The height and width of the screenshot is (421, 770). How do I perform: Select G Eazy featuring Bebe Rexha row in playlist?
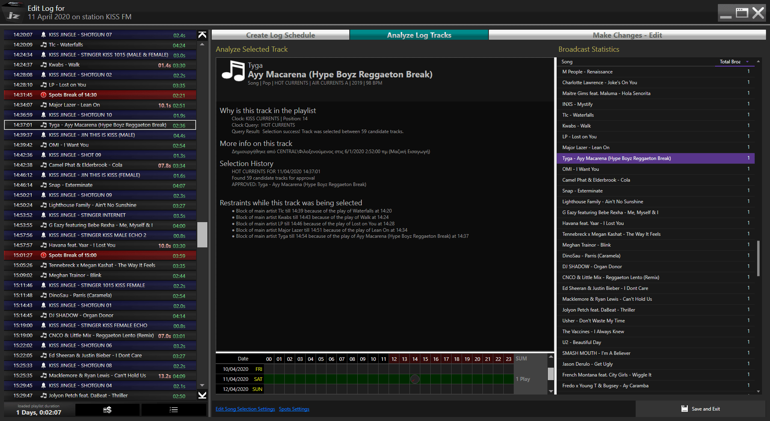(100, 225)
